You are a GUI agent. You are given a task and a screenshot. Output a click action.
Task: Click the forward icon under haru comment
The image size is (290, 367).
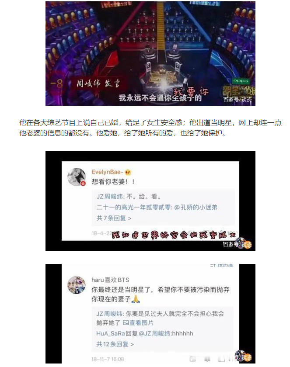(192, 359)
